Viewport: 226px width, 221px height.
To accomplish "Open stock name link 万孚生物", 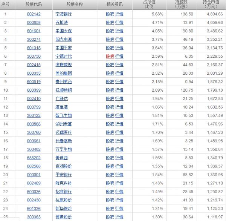I will click(x=64, y=149).
